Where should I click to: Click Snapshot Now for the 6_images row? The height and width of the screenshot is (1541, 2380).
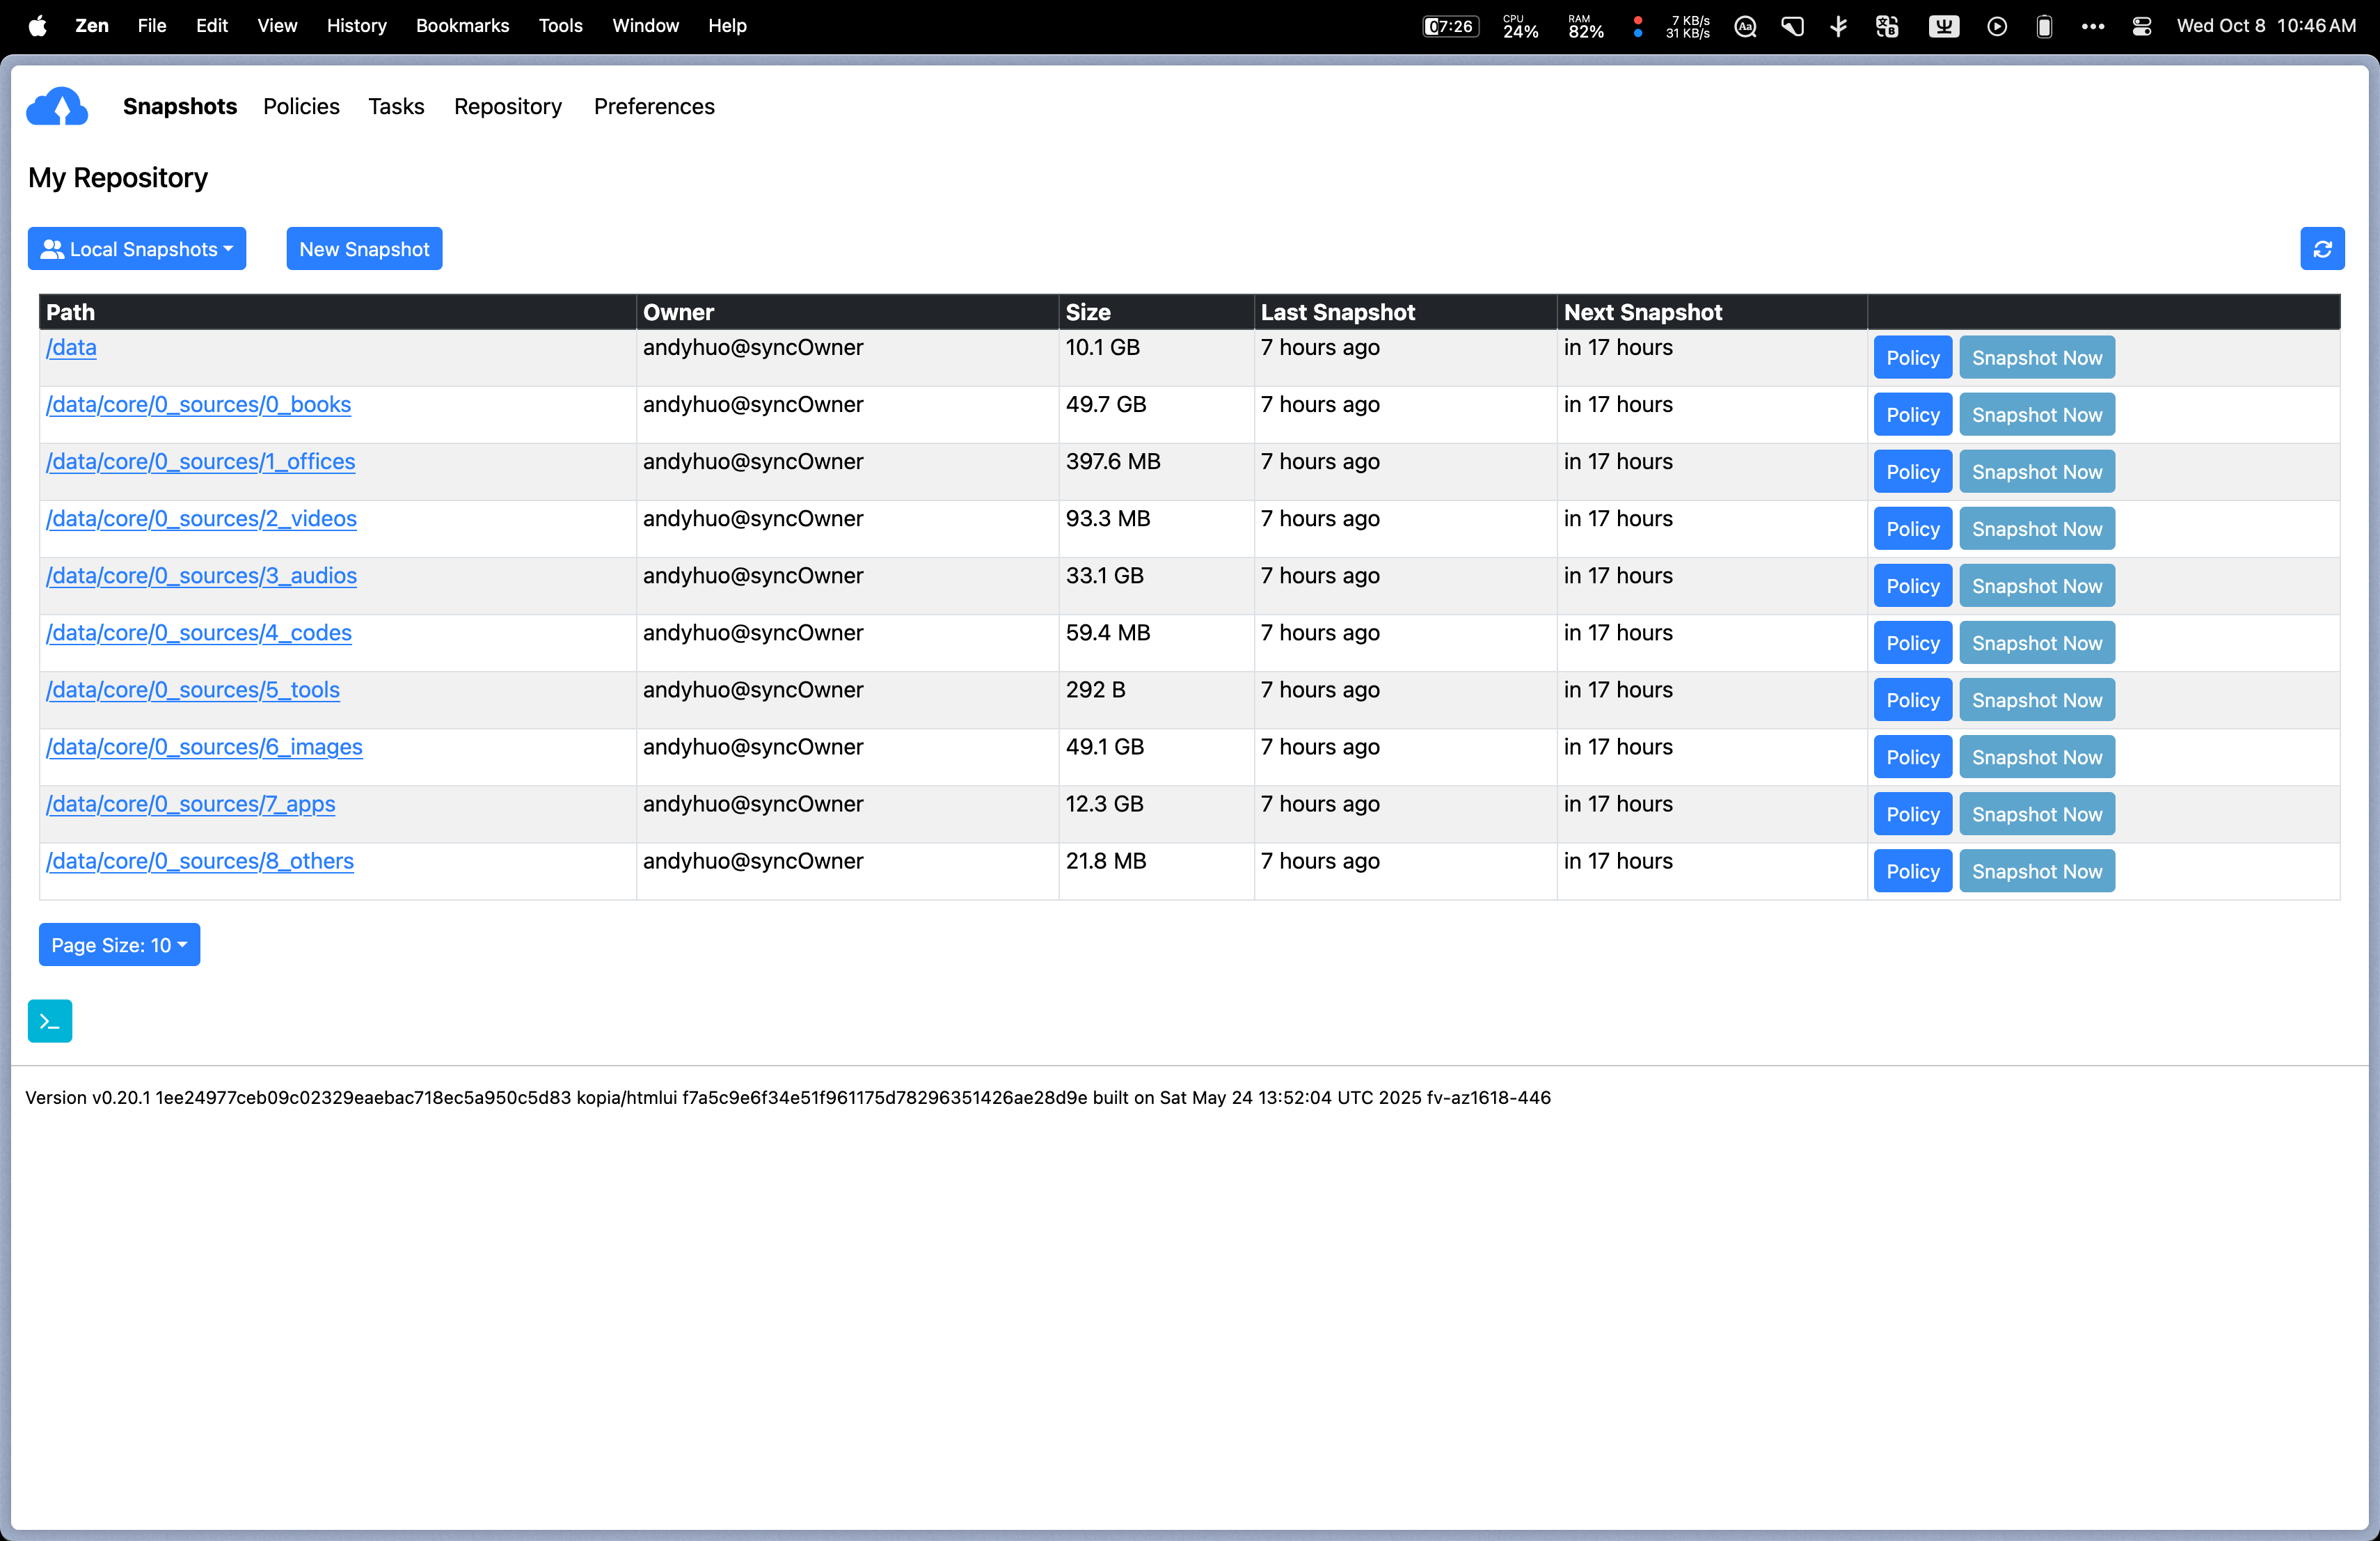(x=2036, y=757)
